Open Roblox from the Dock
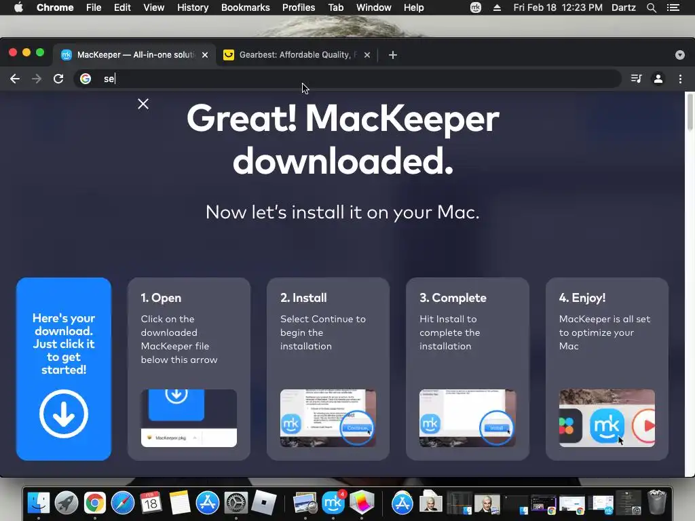 coord(264,503)
